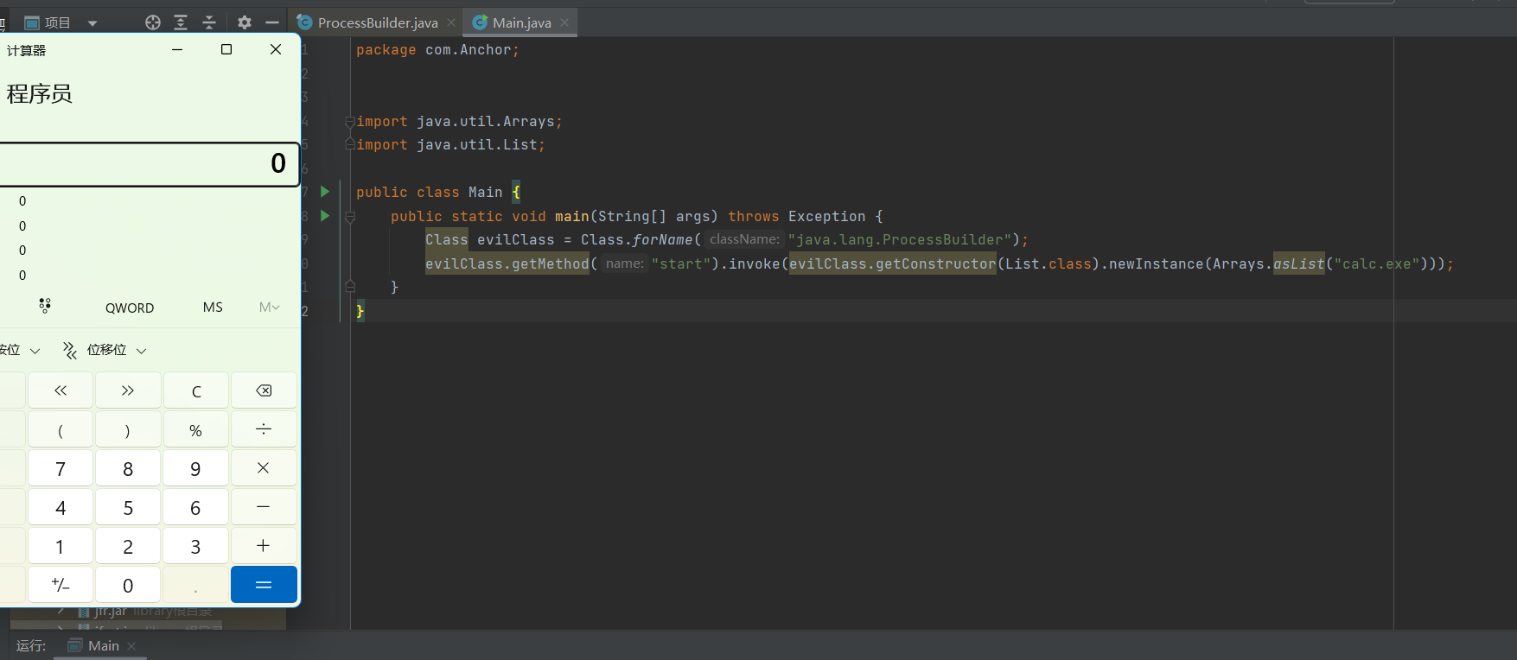The width and height of the screenshot is (1517, 660).
Task: Open project panel settings gear
Action: pyautogui.click(x=245, y=22)
